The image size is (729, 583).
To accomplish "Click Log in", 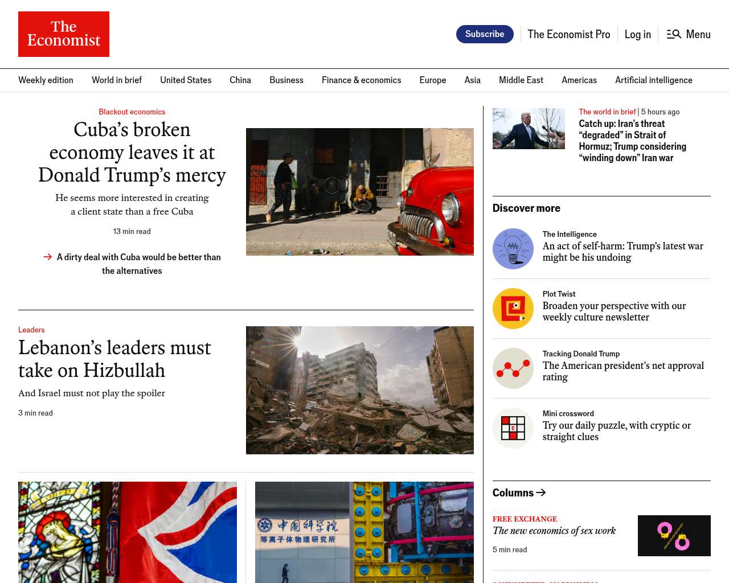I will pos(638,34).
